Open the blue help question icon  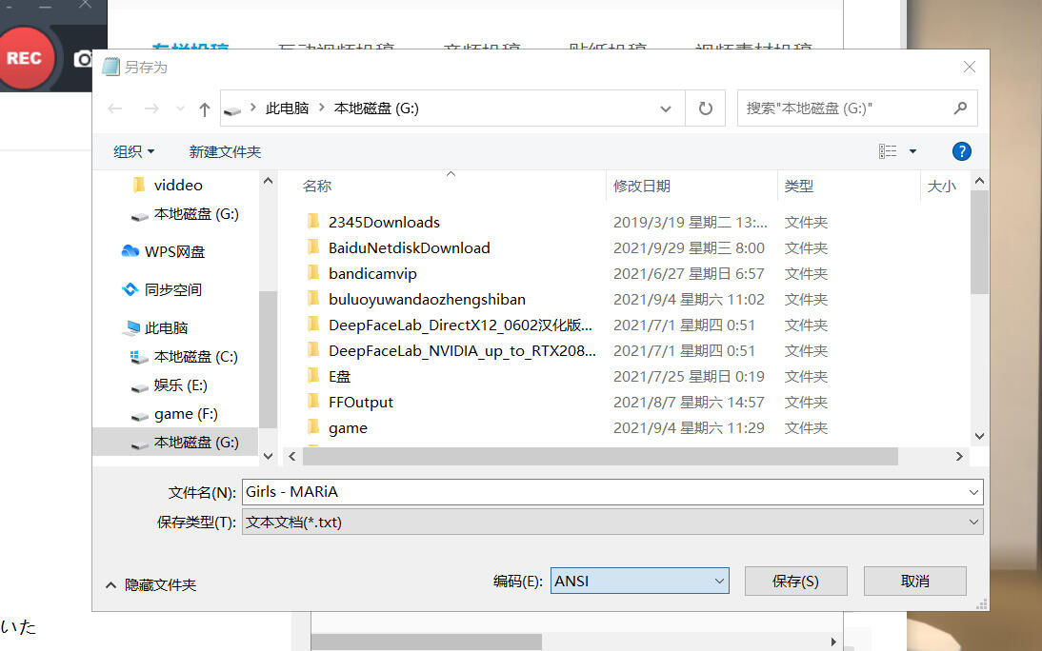point(962,151)
